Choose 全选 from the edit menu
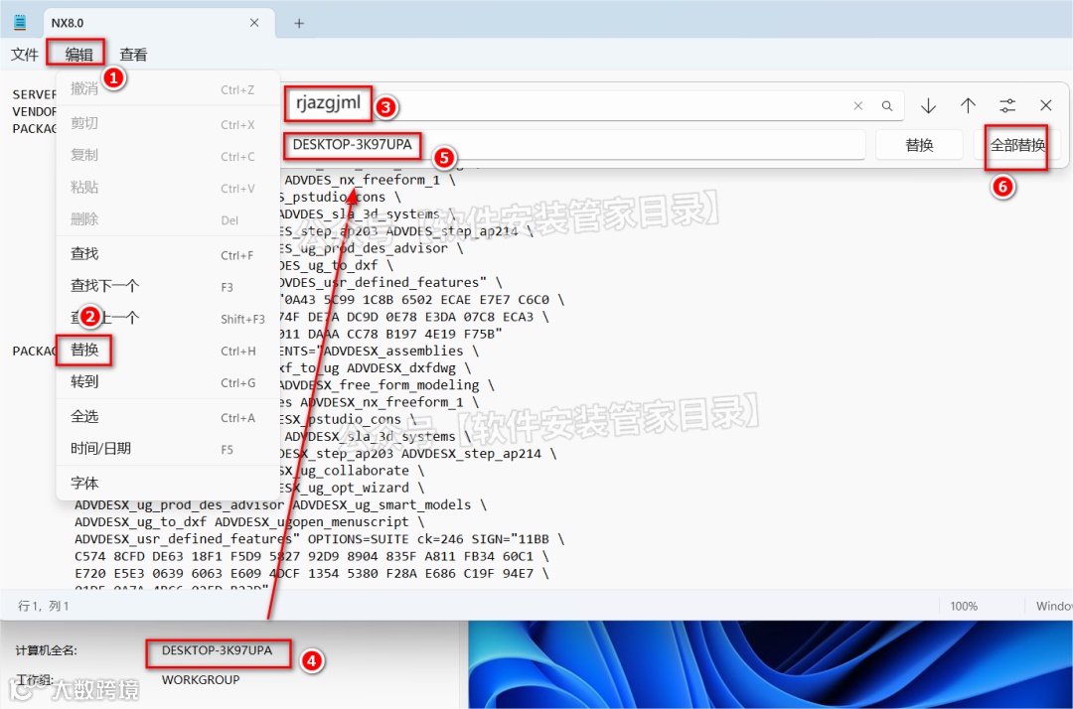The height and width of the screenshot is (709, 1073). point(168,417)
